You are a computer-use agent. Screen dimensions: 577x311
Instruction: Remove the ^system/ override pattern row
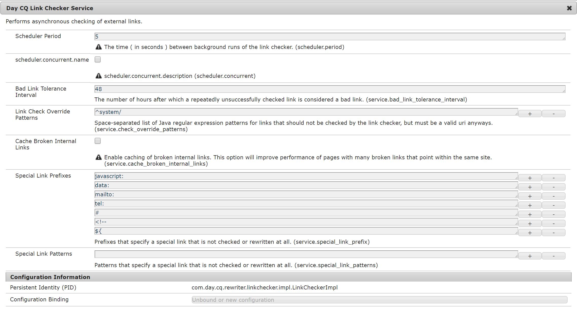click(x=553, y=114)
